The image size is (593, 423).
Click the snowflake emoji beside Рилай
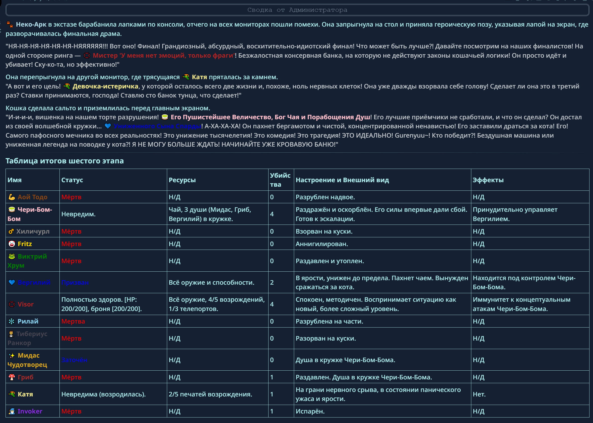click(x=12, y=321)
